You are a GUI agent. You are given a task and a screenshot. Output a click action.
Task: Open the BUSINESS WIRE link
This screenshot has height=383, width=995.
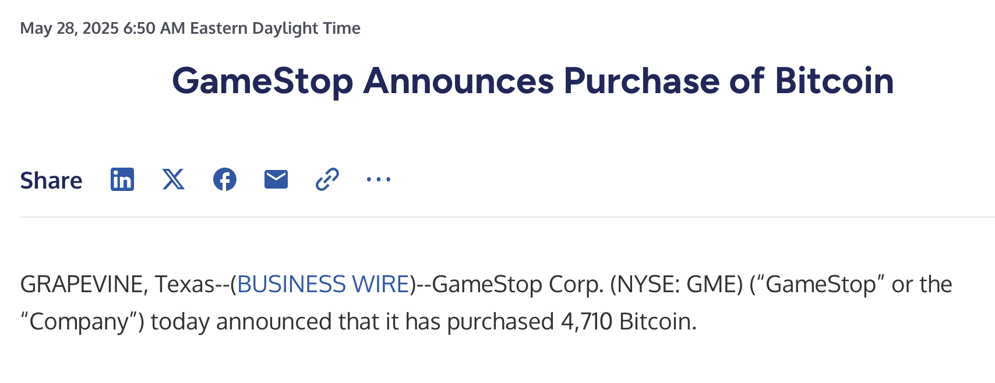(323, 284)
